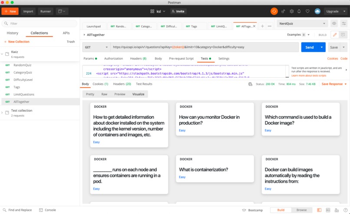Open the notifications bell icon

299,11
